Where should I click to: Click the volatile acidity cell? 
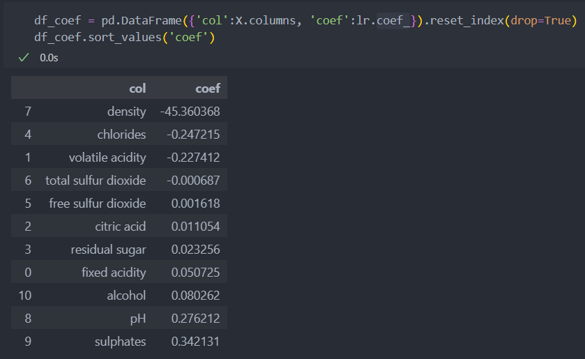pyautogui.click(x=107, y=158)
